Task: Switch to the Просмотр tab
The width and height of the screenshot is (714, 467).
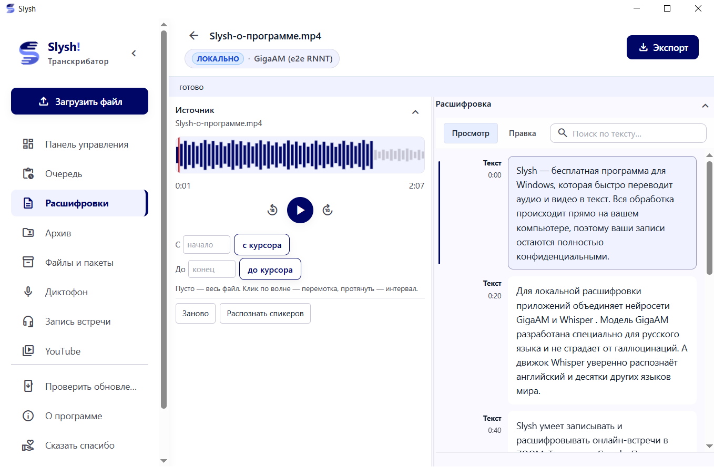Action: pos(471,133)
